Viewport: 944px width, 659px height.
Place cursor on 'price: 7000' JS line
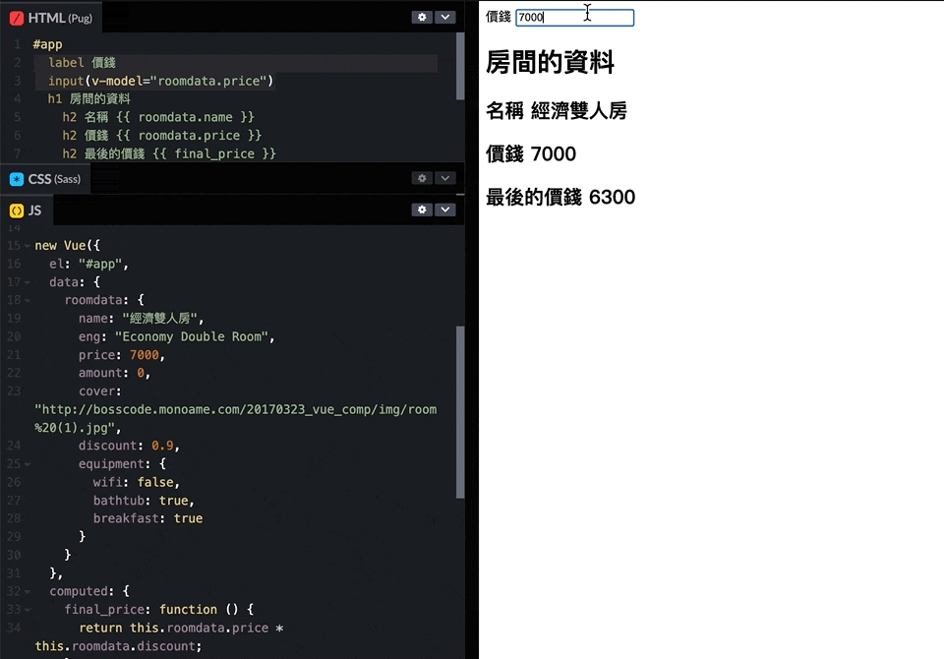tap(122, 355)
